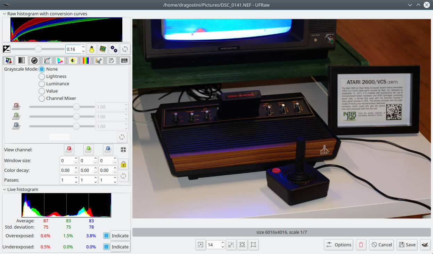Click the red Color decay spin box
This screenshot has width=433, height=254.
pyautogui.click(x=69, y=170)
